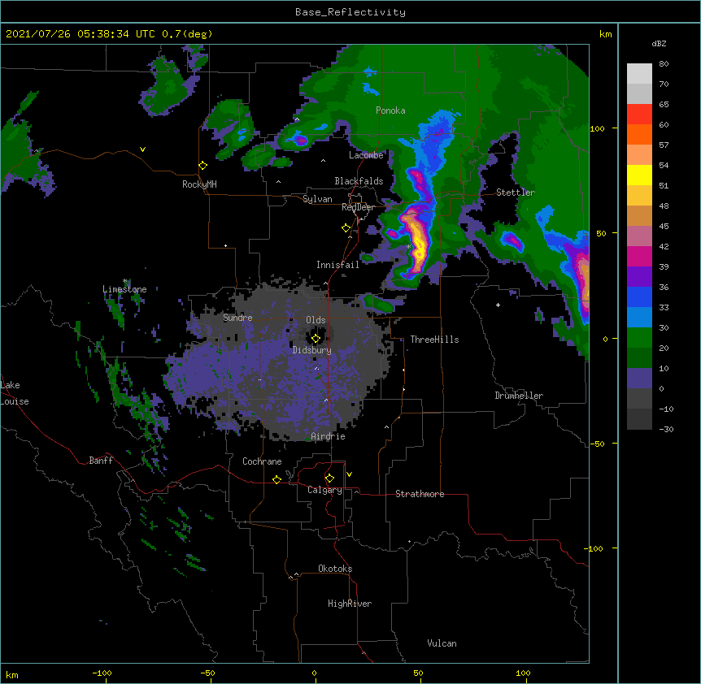Click the Okotoks city label

click(x=335, y=569)
